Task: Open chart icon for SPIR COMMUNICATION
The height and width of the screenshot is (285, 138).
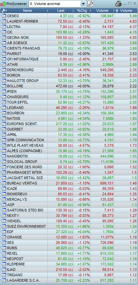Action: pyautogui.click(x=4, y=140)
